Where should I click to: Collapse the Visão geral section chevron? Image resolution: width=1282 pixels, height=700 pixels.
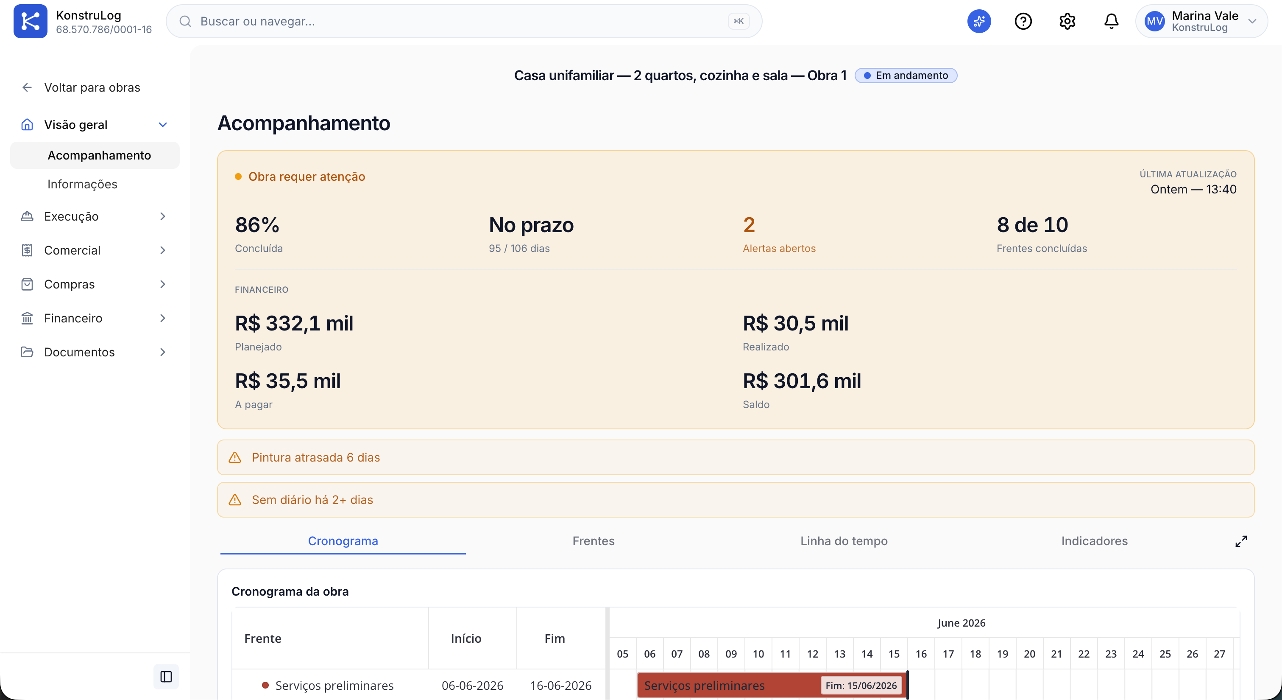point(163,125)
